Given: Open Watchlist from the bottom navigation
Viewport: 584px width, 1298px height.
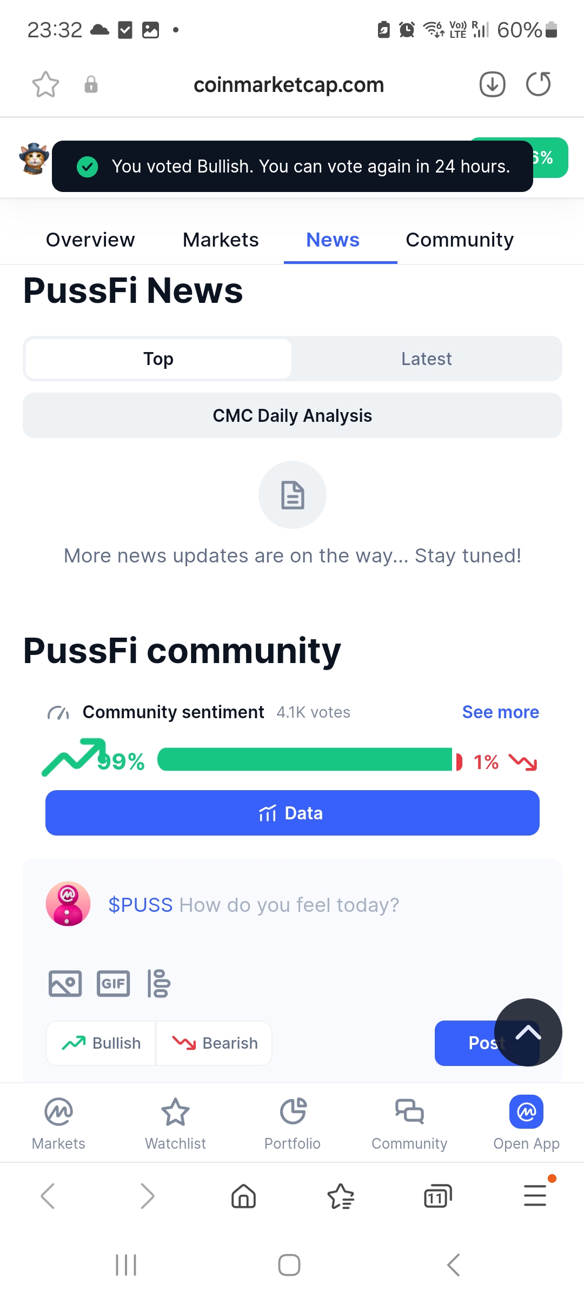Looking at the screenshot, I should click(175, 1124).
